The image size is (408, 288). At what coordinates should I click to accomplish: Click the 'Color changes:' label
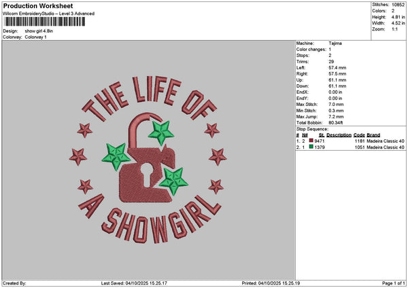click(311, 50)
